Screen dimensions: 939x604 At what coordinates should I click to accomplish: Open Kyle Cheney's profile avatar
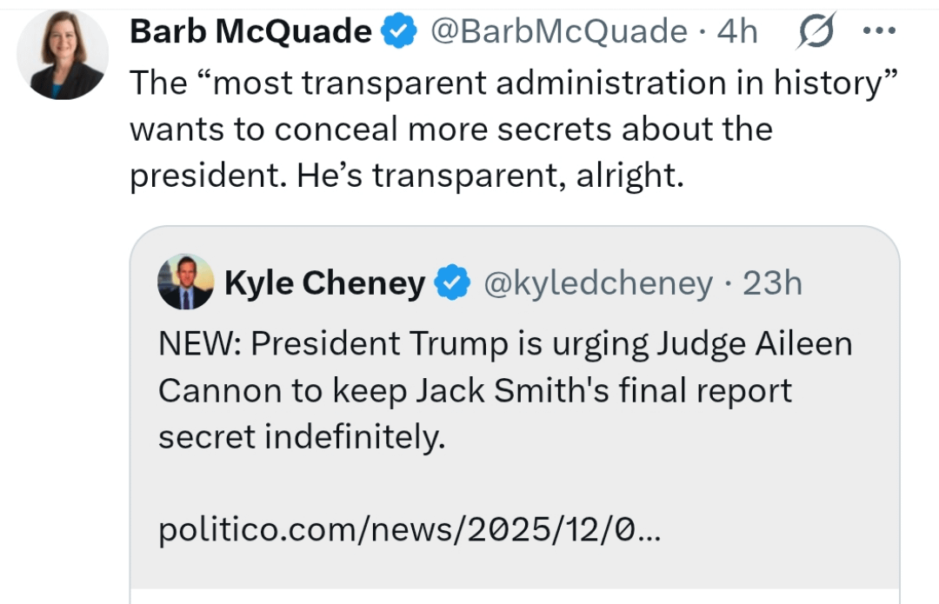pyautogui.click(x=185, y=282)
